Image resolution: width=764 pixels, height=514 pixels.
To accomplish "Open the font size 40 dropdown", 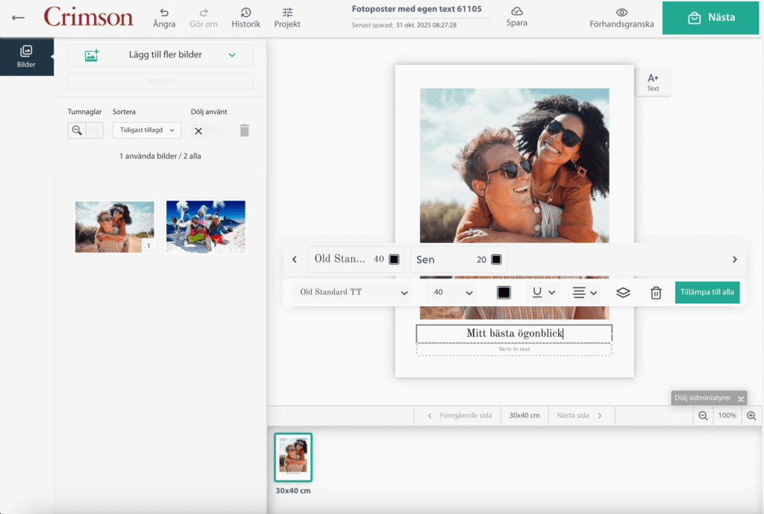I will pos(453,293).
